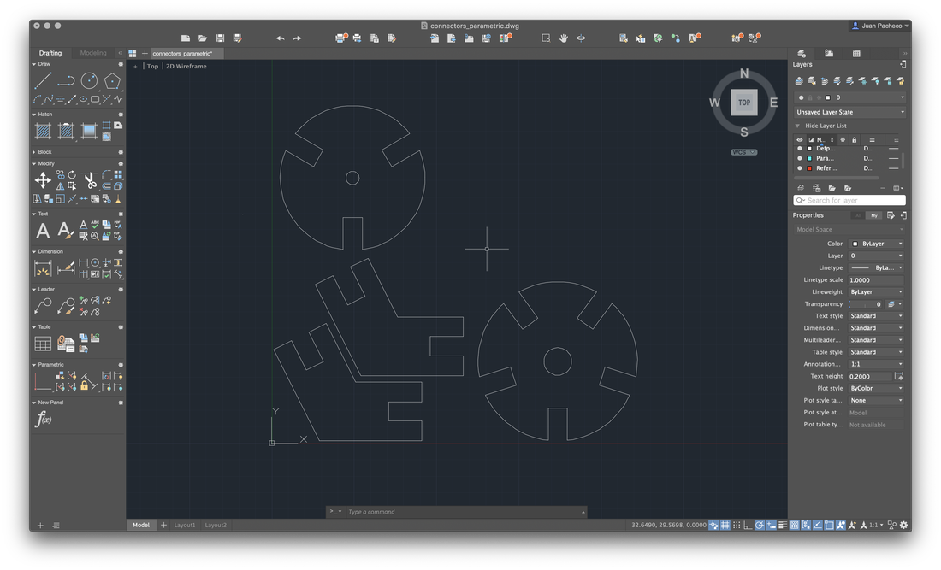Open the Color ByLayer dropdown

point(876,244)
